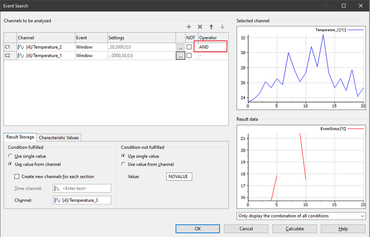
Task: Expand the display combination conditions dropdown
Action: point(301,216)
